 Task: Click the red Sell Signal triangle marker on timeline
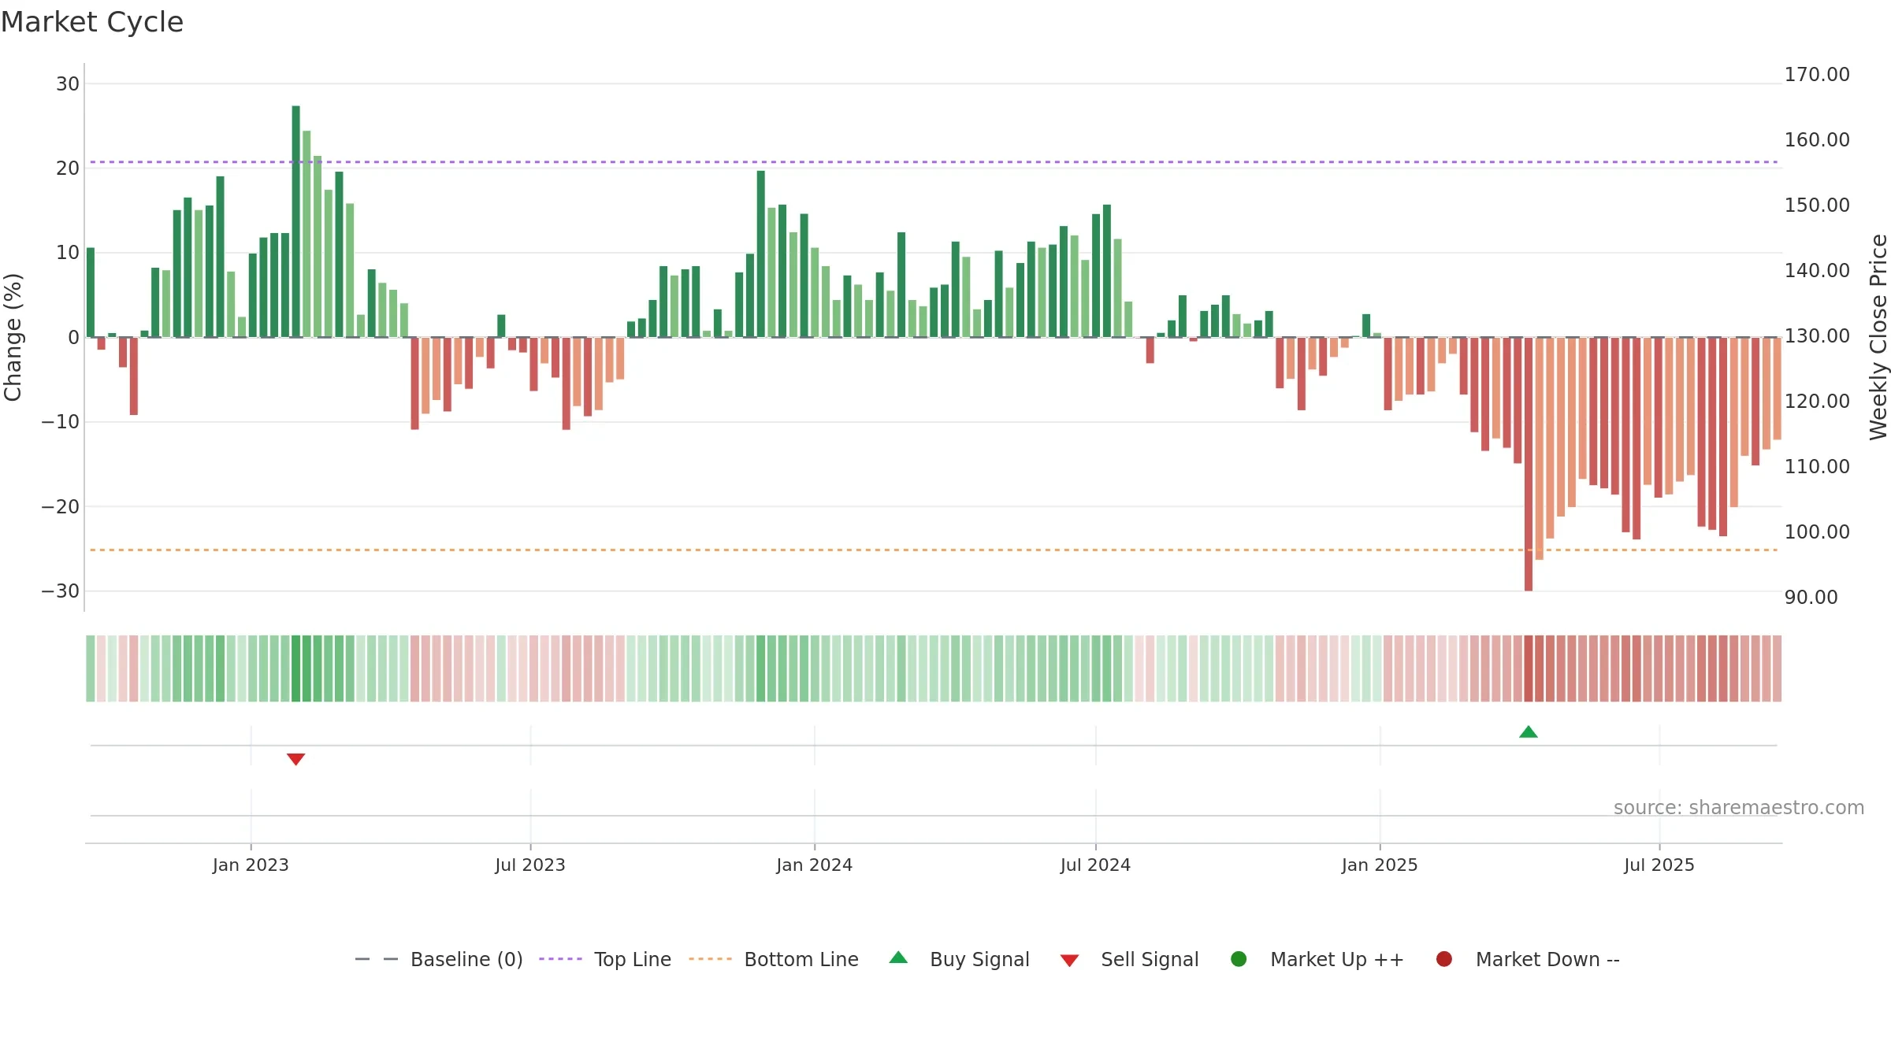coord(296,759)
